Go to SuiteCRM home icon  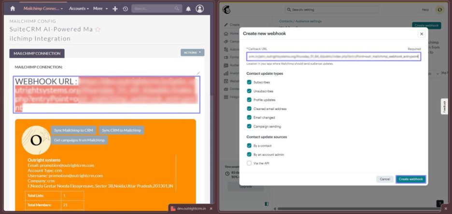point(13,9)
